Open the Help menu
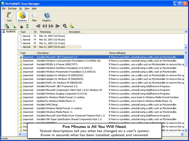This screenshot has width=189, height=141. [34, 9]
